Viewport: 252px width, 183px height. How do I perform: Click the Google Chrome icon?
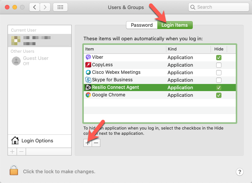(88, 95)
